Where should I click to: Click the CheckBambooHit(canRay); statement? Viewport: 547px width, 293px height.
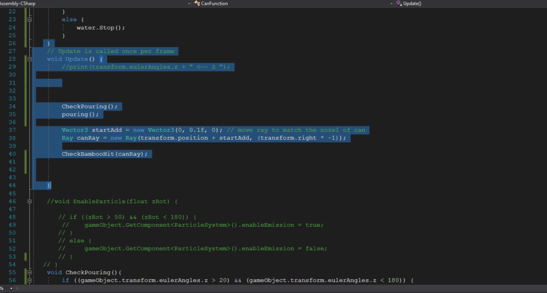(105, 154)
